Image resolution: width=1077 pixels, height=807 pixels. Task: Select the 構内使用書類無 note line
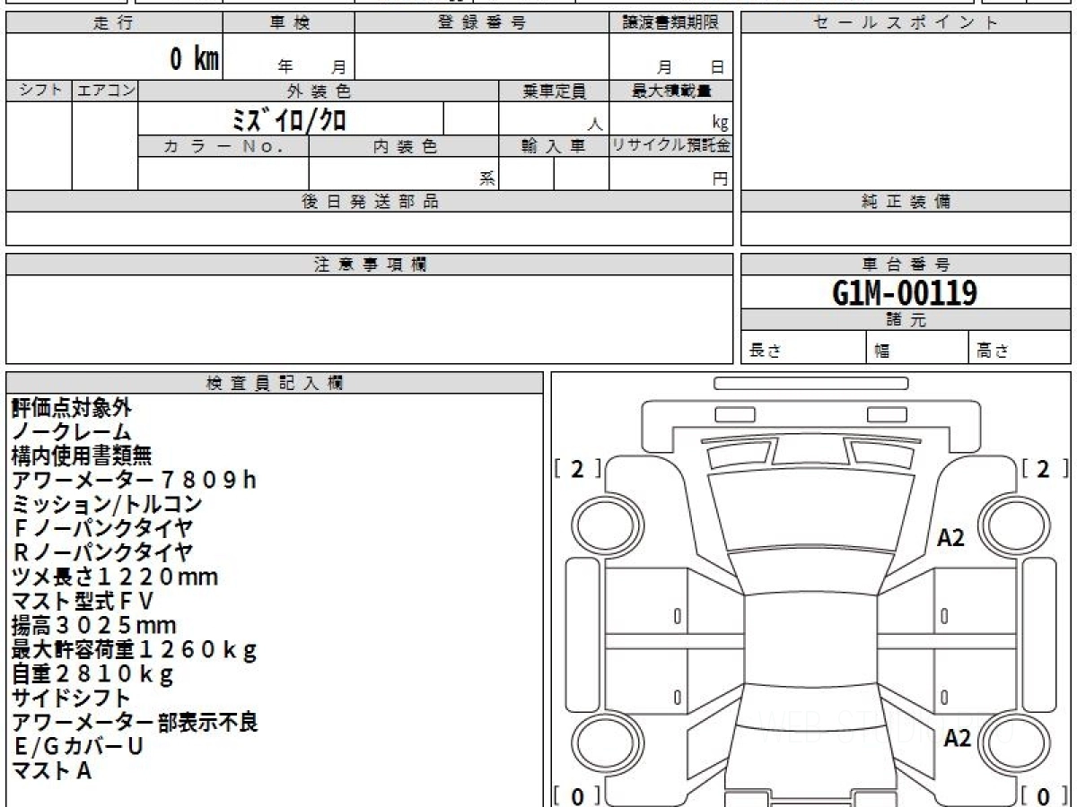pyautogui.click(x=82, y=456)
